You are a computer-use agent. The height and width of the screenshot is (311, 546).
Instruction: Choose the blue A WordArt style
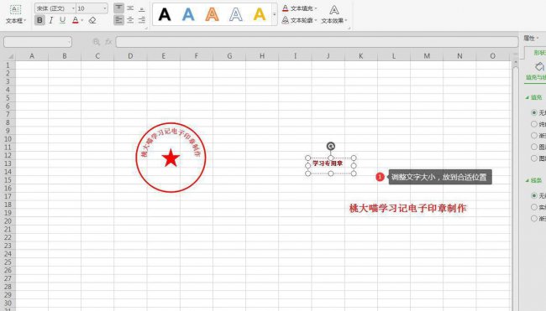click(x=188, y=14)
